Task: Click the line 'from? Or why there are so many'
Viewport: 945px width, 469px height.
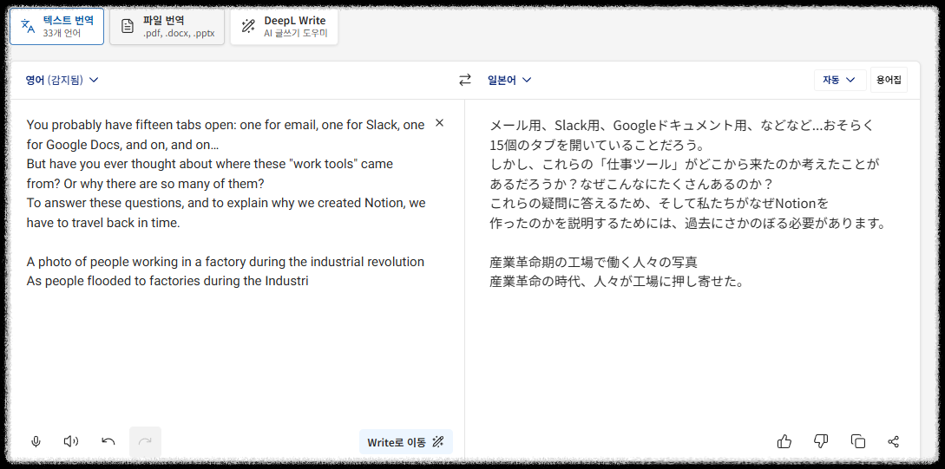Action: 146,182
